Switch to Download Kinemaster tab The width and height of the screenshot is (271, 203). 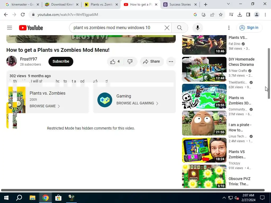(62, 4)
